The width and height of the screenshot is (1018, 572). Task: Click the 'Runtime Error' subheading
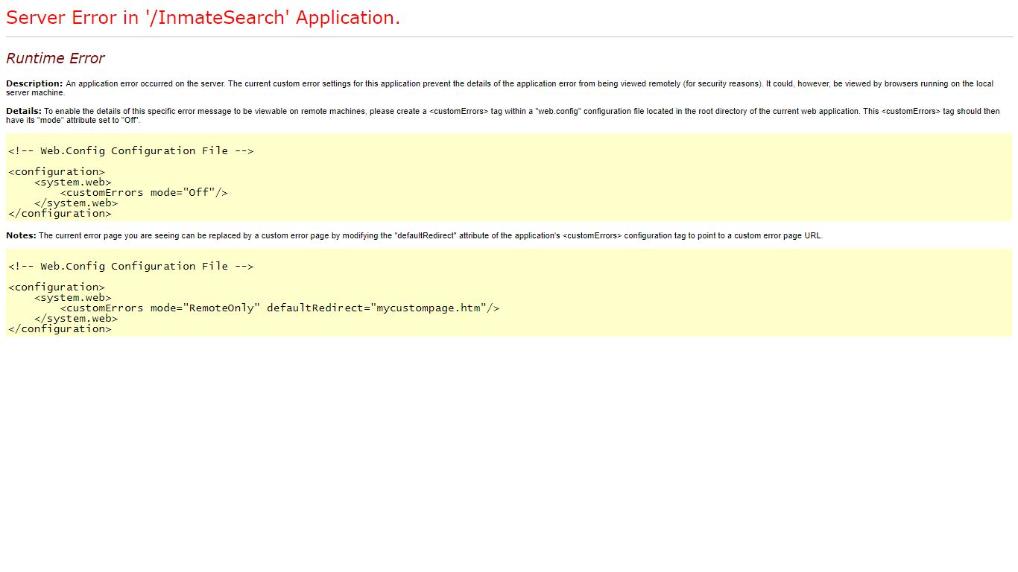pyautogui.click(x=55, y=58)
